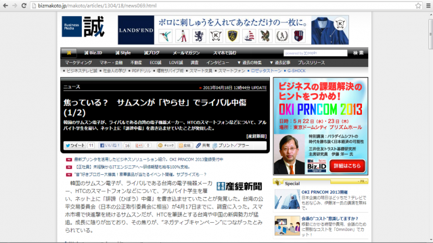Expand the ▼過去の特集 dropdown
Screen dimensions: 433x243
pyautogui.click(x=250, y=63)
